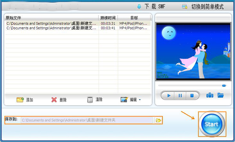Expand the 编辑 dropdown arrow
This screenshot has width=235, height=142.
[x=140, y=100]
